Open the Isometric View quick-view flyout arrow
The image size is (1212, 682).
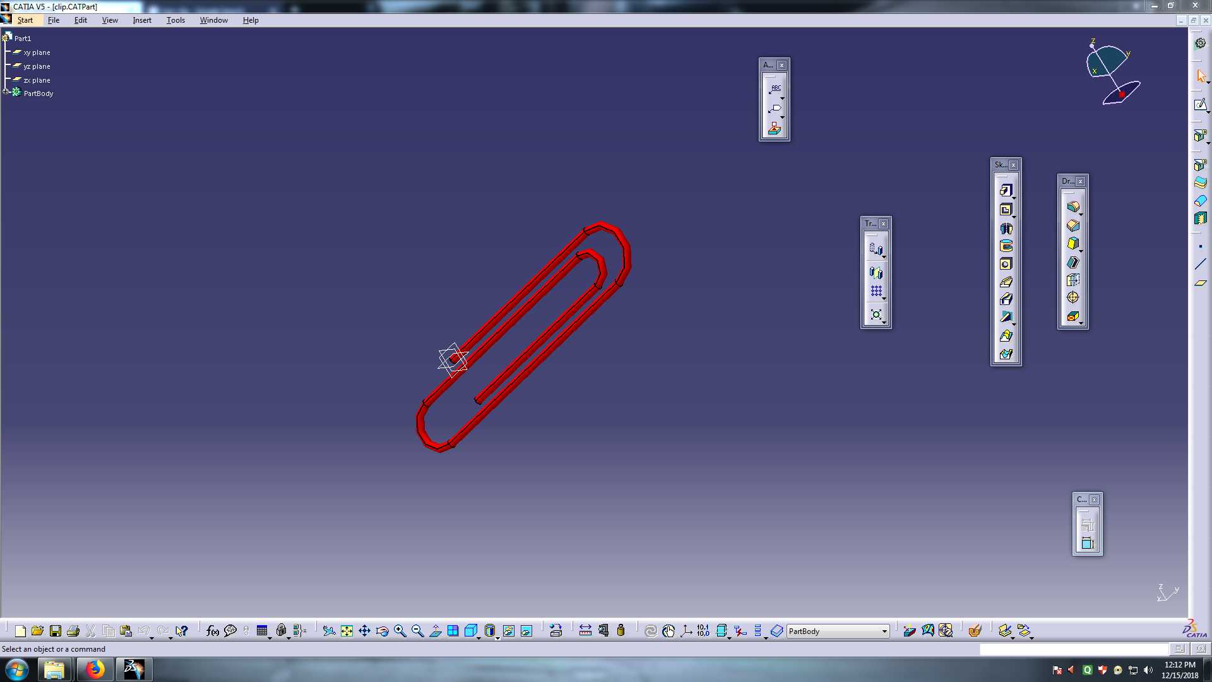(479, 638)
